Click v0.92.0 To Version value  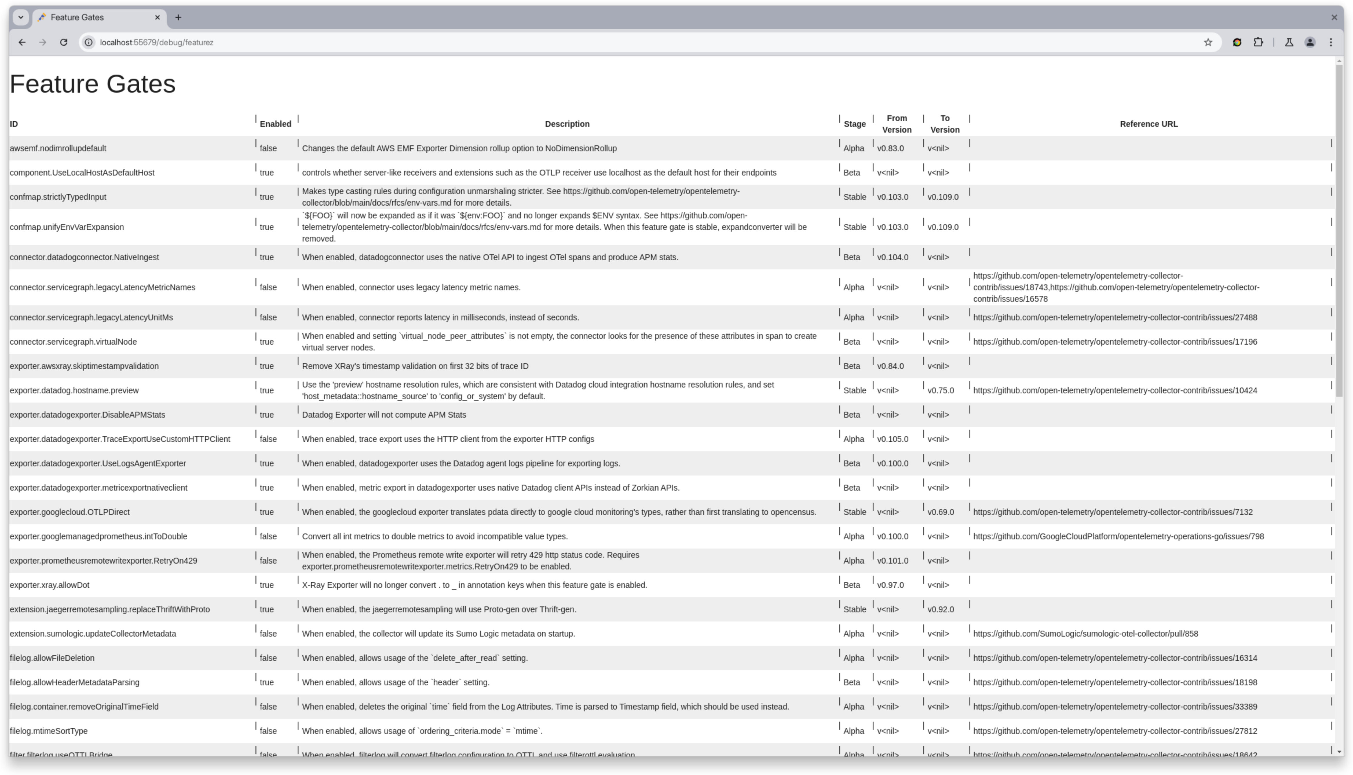coord(941,609)
